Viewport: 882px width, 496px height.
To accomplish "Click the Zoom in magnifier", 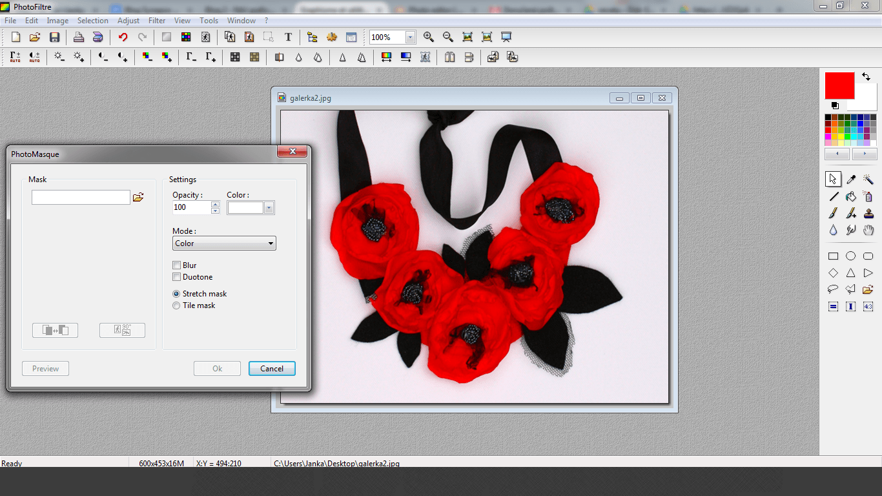I will (x=429, y=37).
